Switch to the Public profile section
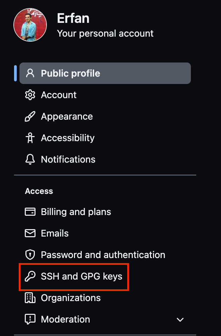Screen dimensions: 221x336 (x=70, y=73)
